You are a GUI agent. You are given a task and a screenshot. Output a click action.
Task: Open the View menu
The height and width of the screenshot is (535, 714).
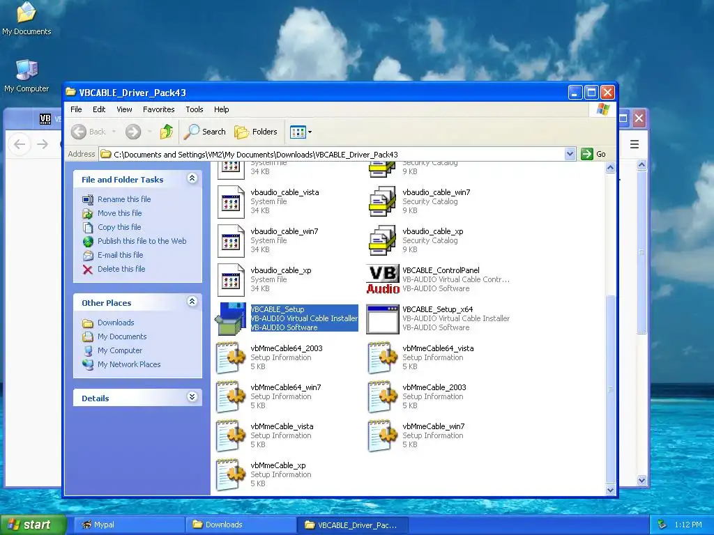(124, 109)
